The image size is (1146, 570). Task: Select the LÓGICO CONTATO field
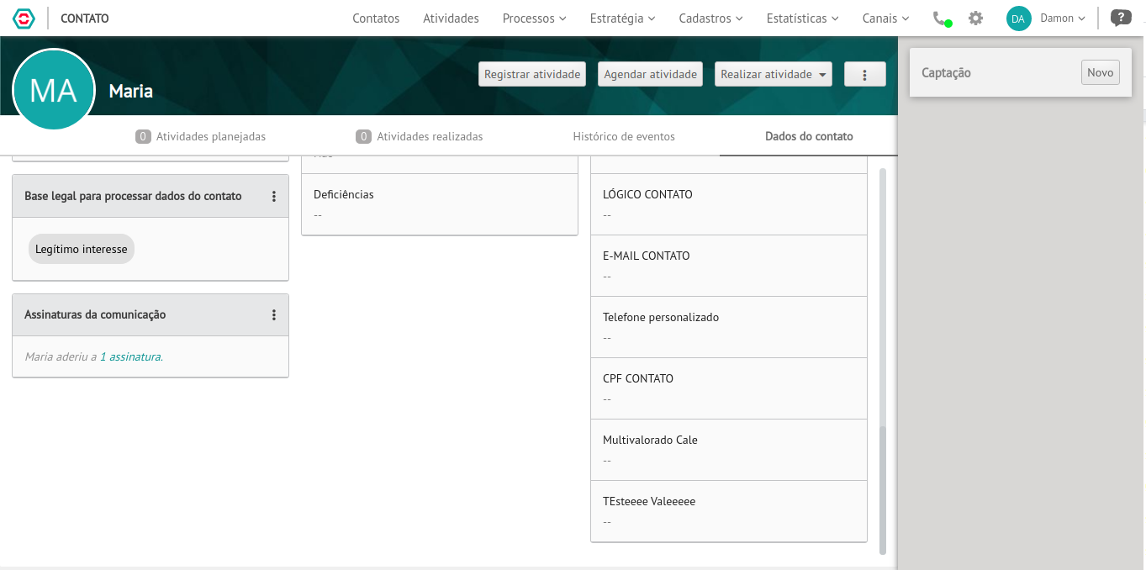[729, 204]
